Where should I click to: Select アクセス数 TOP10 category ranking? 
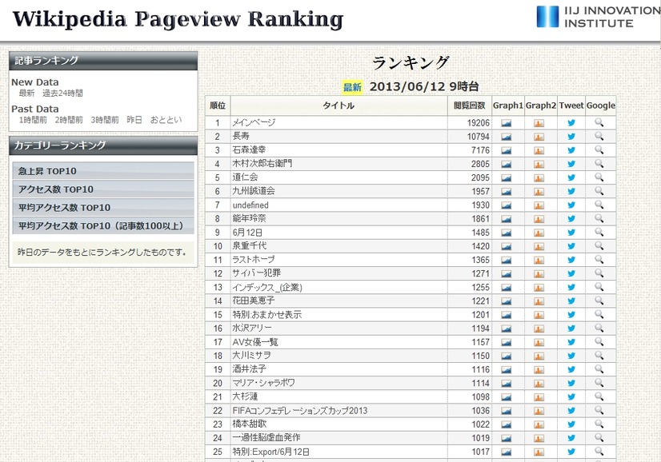coord(103,189)
